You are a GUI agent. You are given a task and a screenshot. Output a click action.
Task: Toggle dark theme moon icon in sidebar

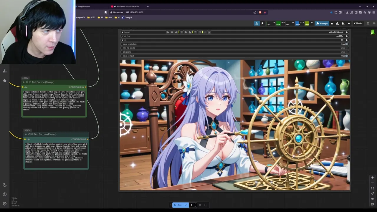coord(5,185)
